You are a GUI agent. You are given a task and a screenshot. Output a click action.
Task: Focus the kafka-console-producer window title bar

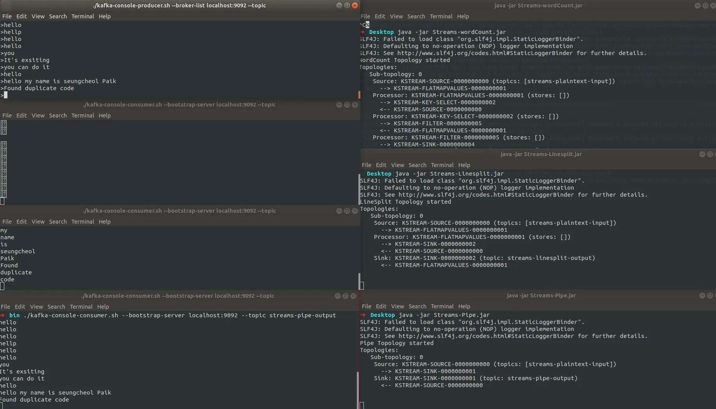click(x=180, y=5)
